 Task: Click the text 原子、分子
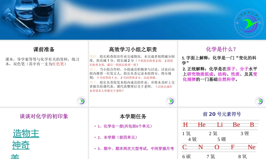(238, 69)
